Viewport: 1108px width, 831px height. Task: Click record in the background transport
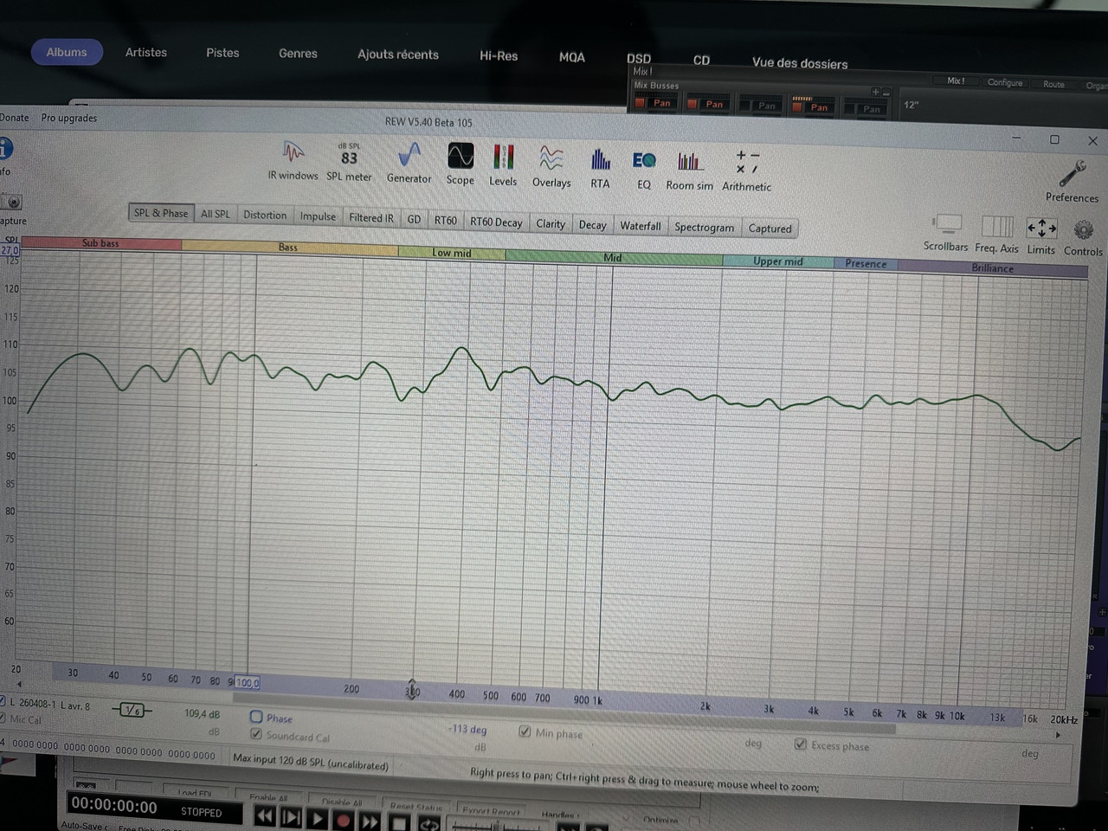point(344,819)
